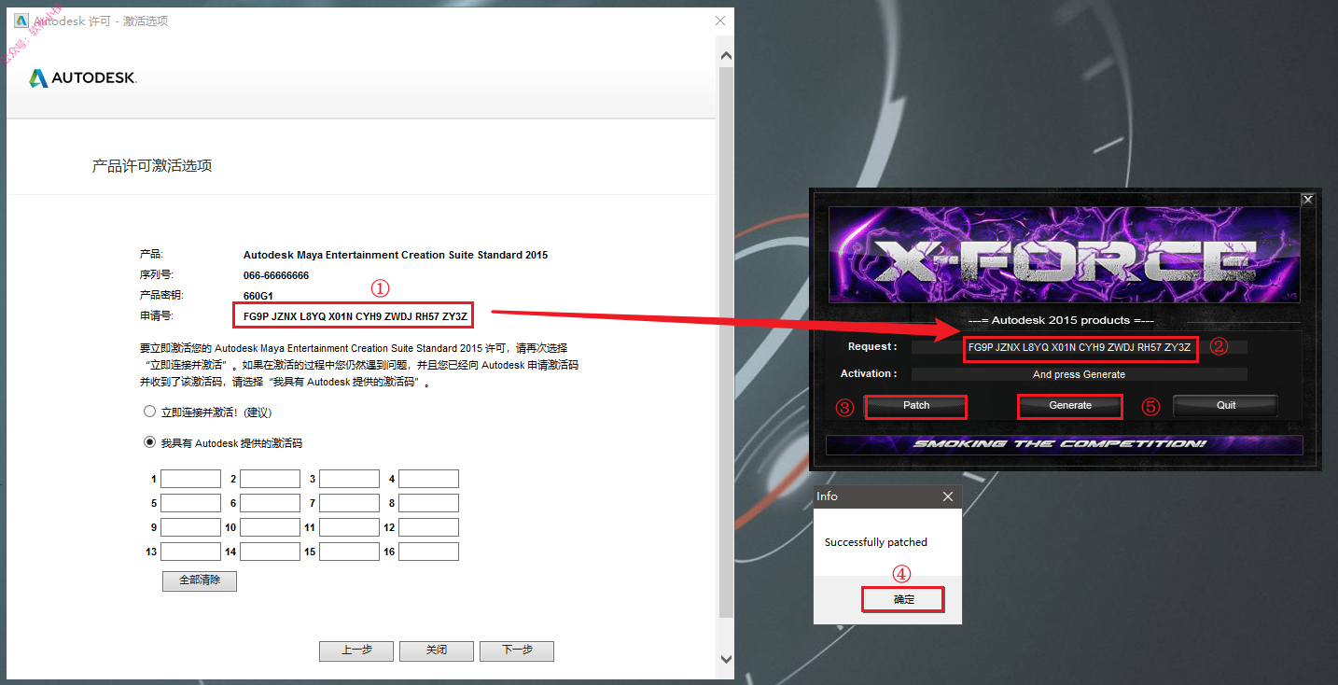Click the product key 660G1
This screenshot has width=1338, height=685.
pos(258,296)
